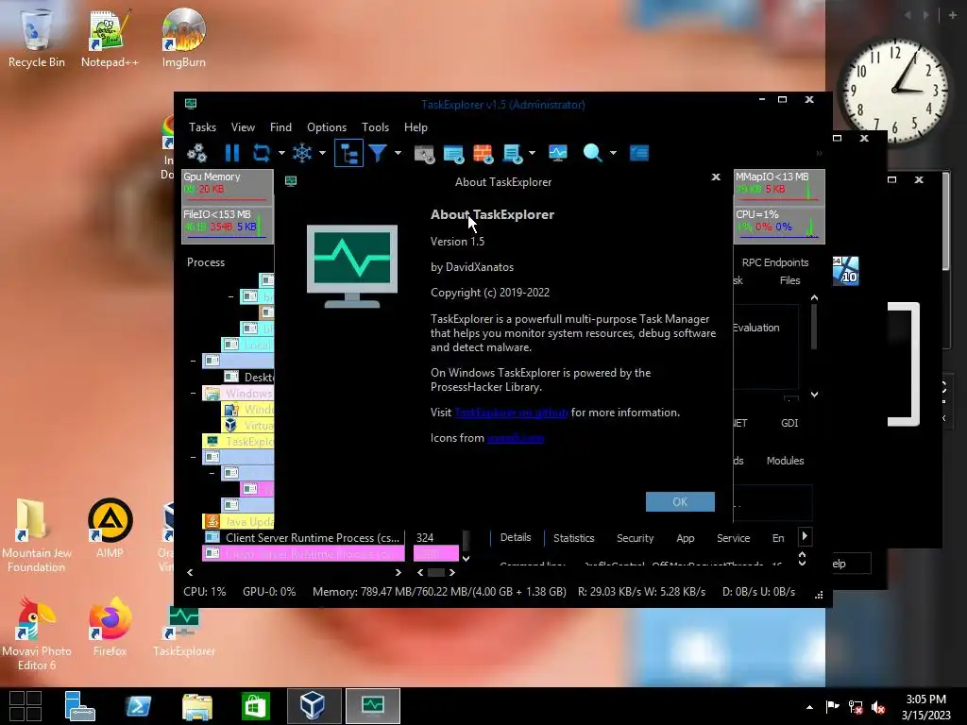
Task: Open the dropdown arrow beside the funnel filter
Action: [x=398, y=153]
